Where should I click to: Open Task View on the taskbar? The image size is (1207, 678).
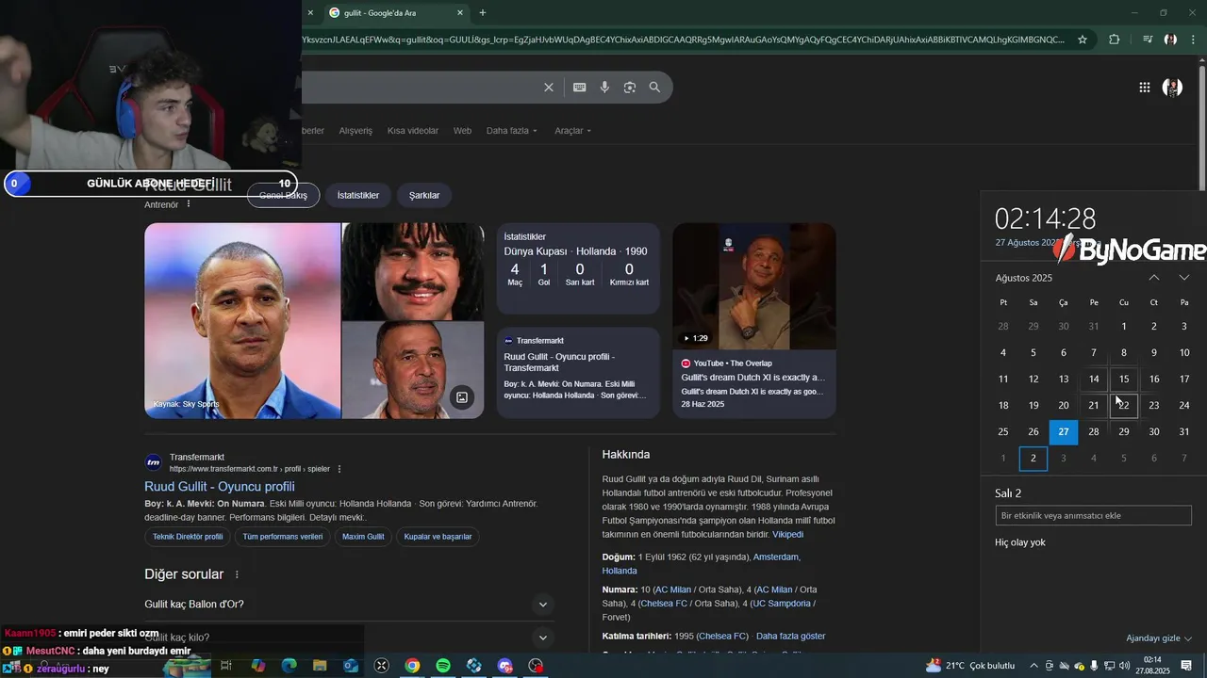226,666
